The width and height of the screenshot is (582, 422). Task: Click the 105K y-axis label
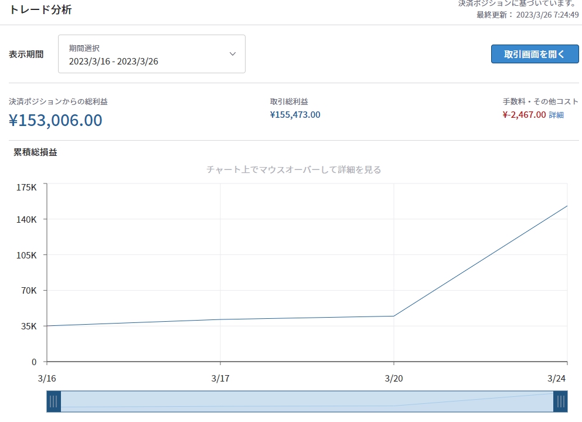[x=26, y=256]
